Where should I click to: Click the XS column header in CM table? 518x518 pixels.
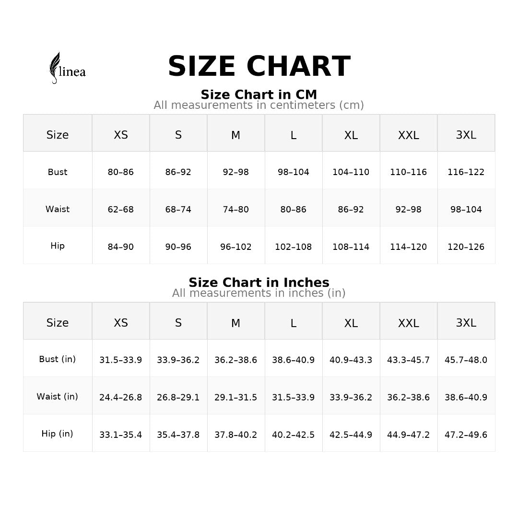tap(121, 135)
